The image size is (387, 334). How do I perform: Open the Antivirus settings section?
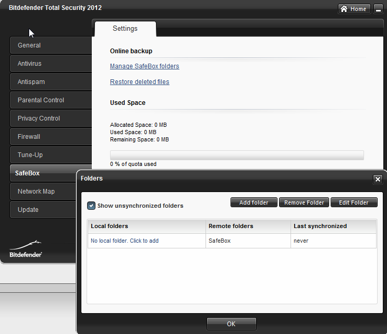51,64
